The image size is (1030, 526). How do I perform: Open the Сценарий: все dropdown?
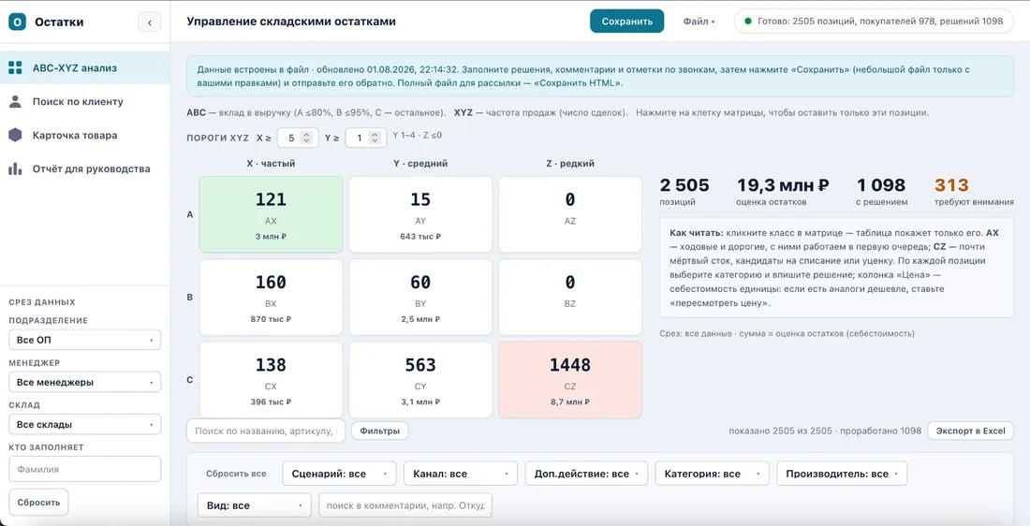pos(339,474)
